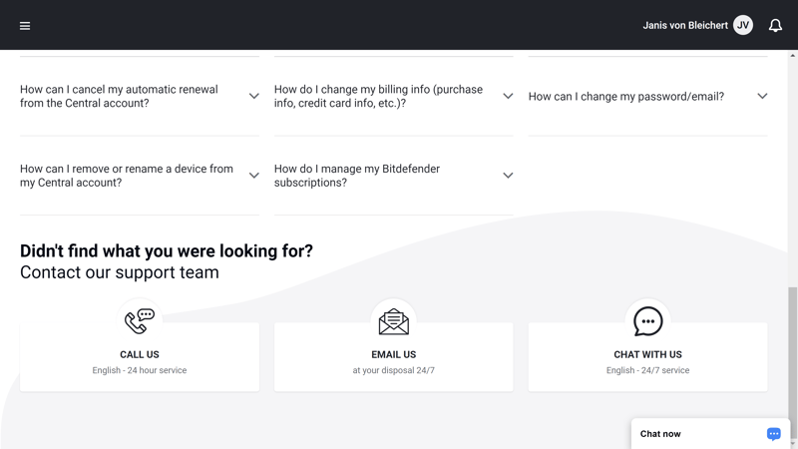Screen dimensions: 798x449
Task: Click the Chat With Us bubble icon
Action: [x=647, y=321]
